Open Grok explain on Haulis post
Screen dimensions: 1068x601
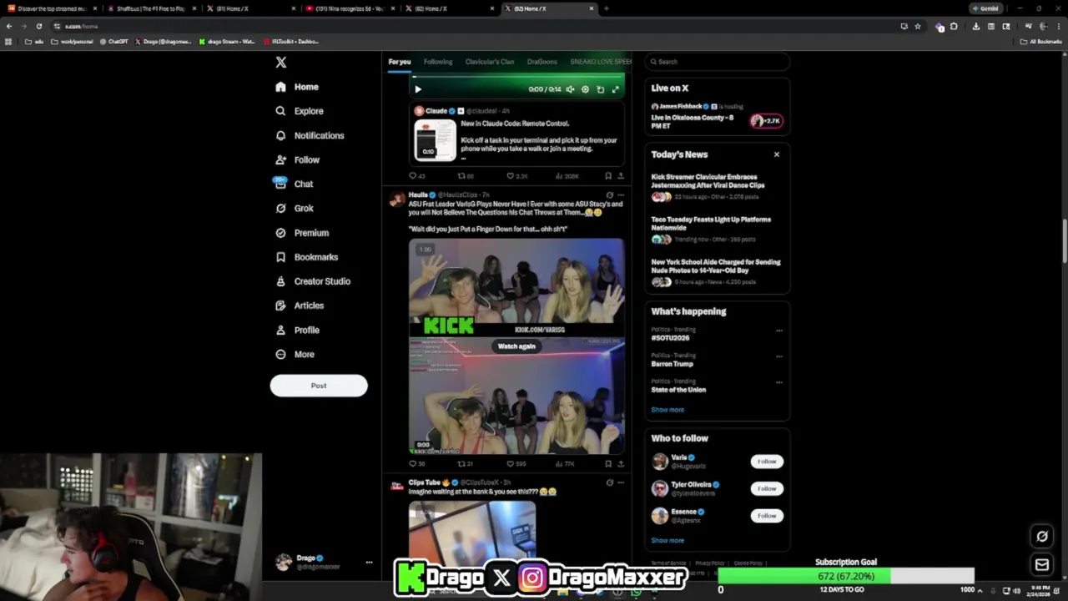[x=609, y=194]
